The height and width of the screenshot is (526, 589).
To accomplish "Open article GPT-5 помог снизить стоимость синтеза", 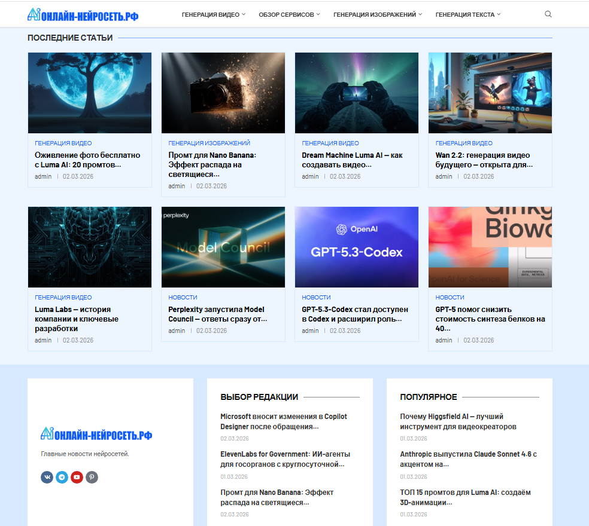I will click(x=490, y=319).
